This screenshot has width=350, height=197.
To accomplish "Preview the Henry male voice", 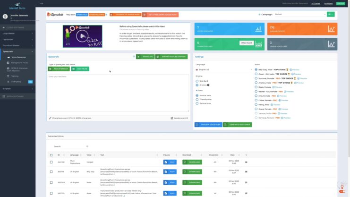I will (x=275, y=105).
